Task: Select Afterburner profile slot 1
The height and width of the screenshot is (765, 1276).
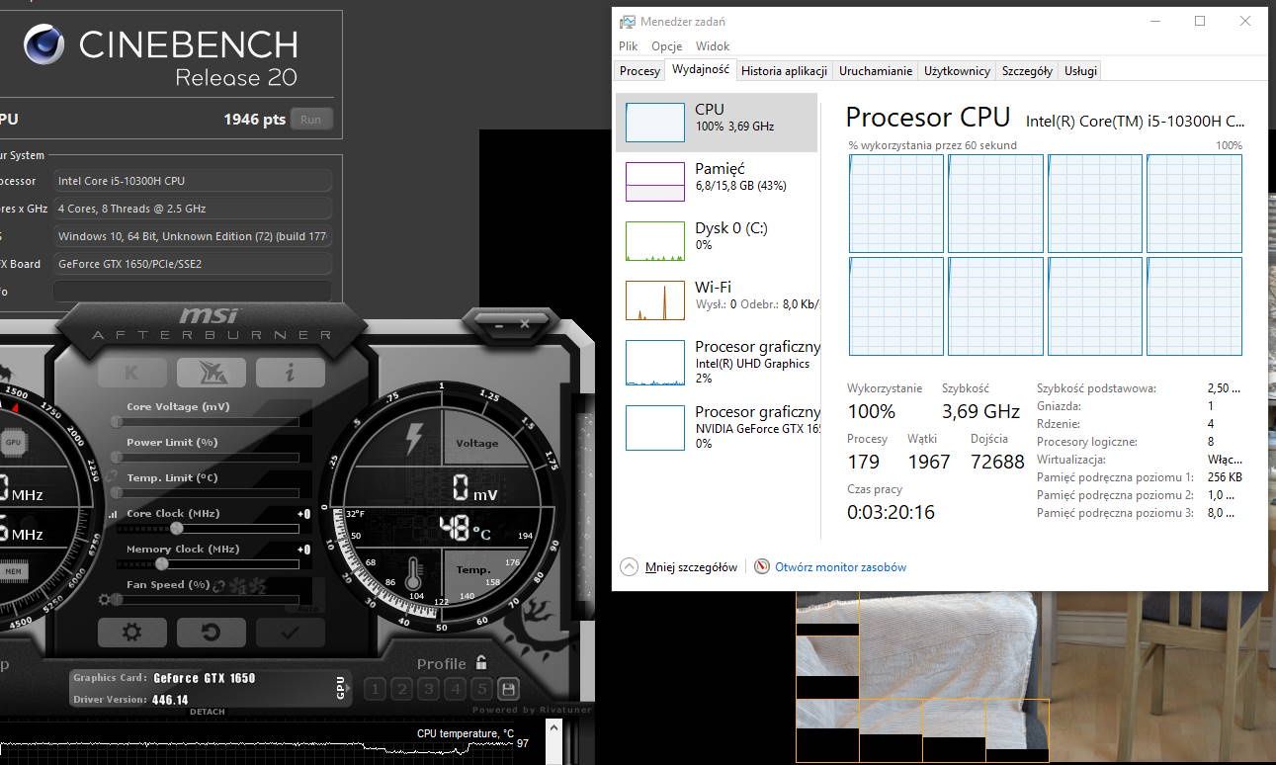Action: tap(375, 689)
